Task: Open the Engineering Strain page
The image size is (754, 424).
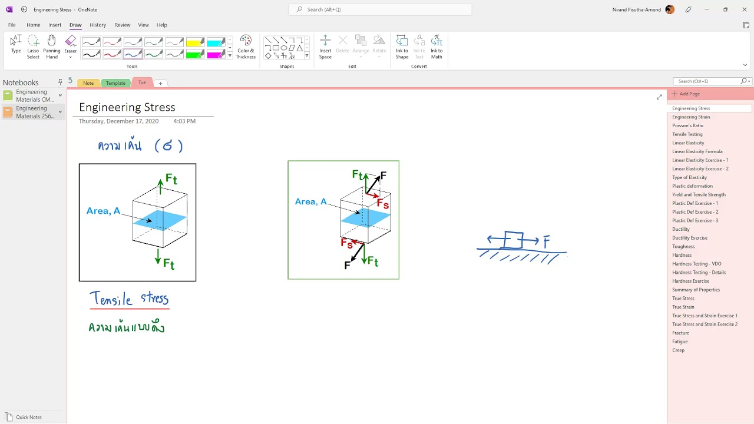Action: [691, 117]
